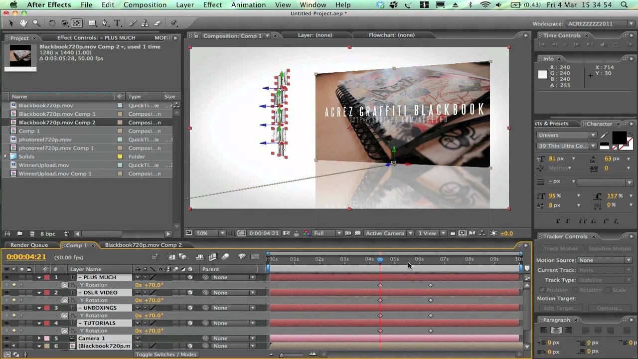Screen dimensions: 638x359
Task: Click the graph editor icon in timeline
Action: point(255,257)
